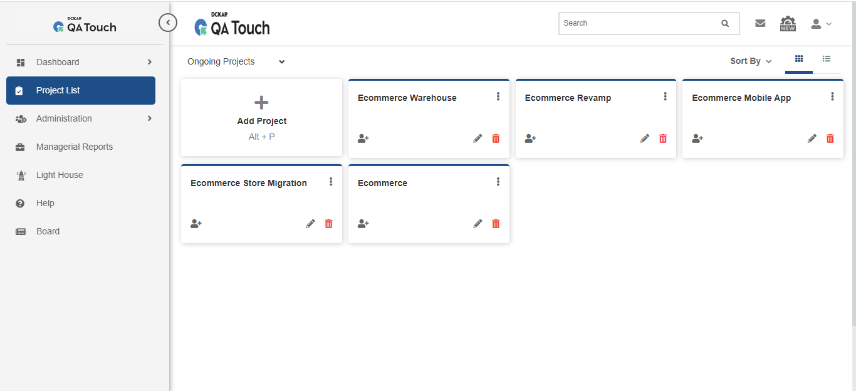This screenshot has width=856, height=391.
Task: Add user to Ecommerce Warehouse project
Action: click(x=363, y=138)
